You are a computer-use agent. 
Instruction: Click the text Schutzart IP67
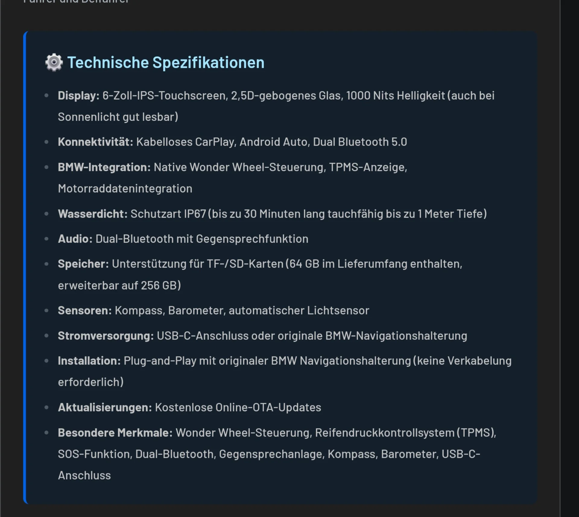coord(168,214)
